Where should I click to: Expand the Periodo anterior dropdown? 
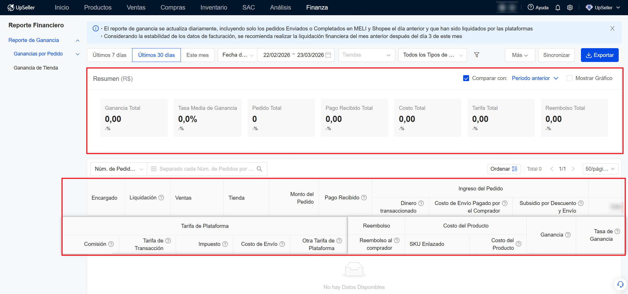(x=535, y=78)
